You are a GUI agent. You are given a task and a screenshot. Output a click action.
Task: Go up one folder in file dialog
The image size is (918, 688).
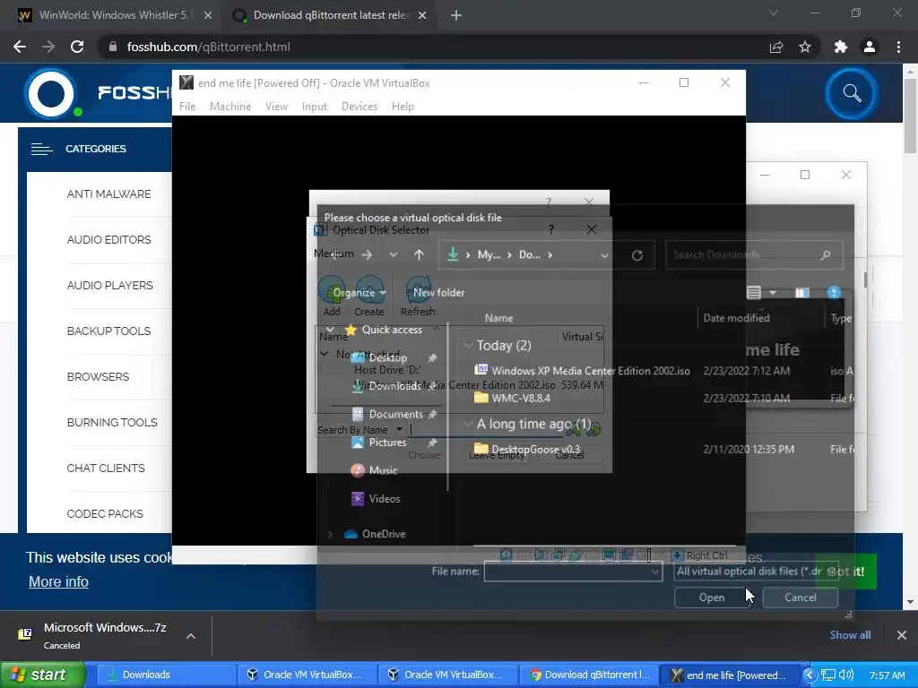point(419,254)
